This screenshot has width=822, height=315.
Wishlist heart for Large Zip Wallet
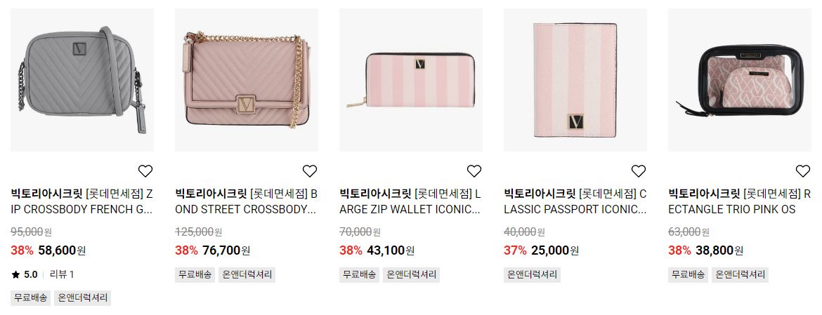(x=474, y=170)
